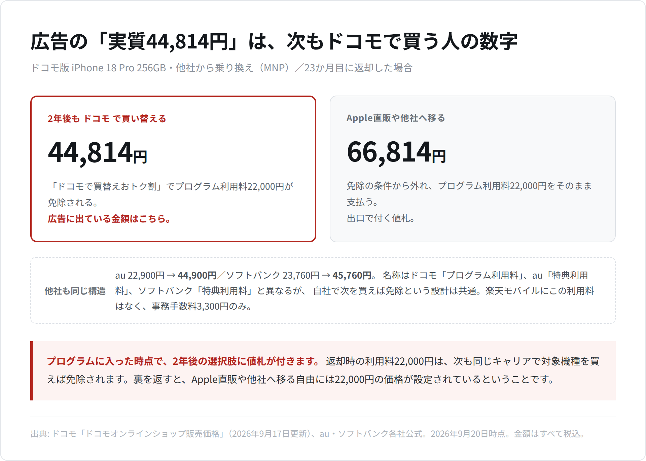
Task: Click the label 他社も同じ構造
Action: coord(75,291)
